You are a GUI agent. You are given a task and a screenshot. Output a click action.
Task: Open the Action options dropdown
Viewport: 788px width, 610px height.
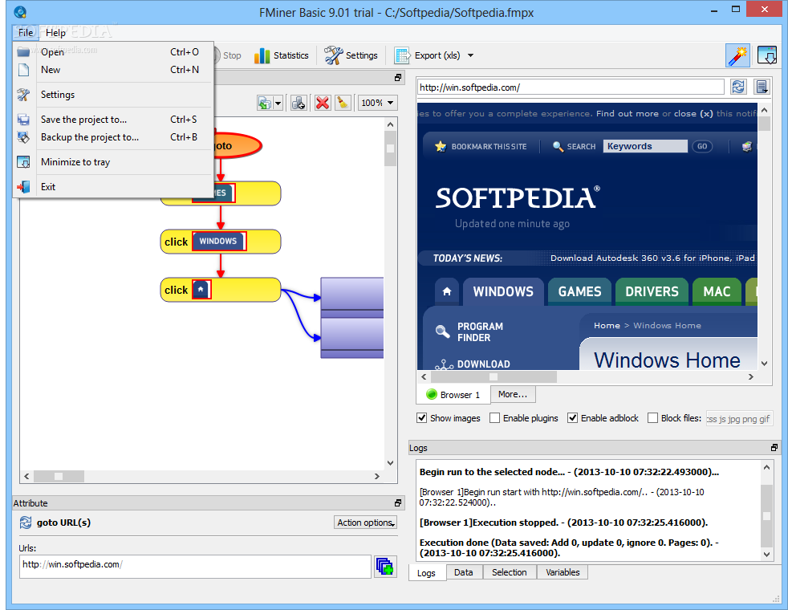tap(365, 523)
